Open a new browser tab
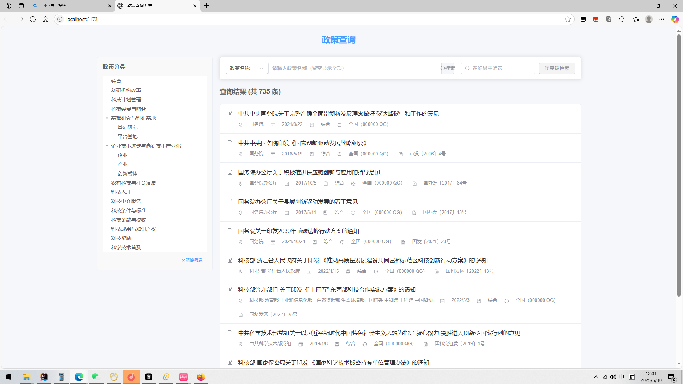 click(x=207, y=6)
